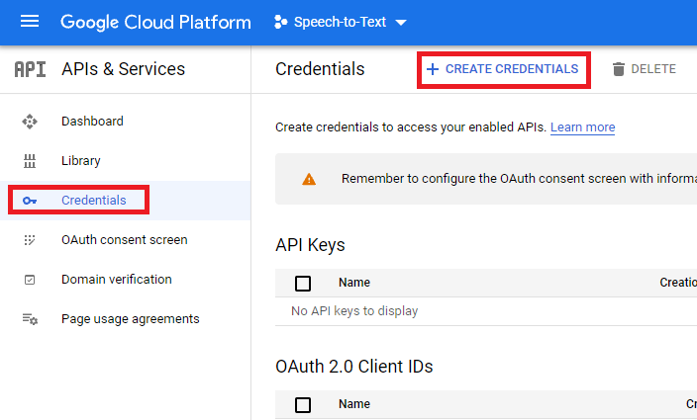Click the Page usage agreements icon
This screenshot has height=420, width=697.
(30, 319)
